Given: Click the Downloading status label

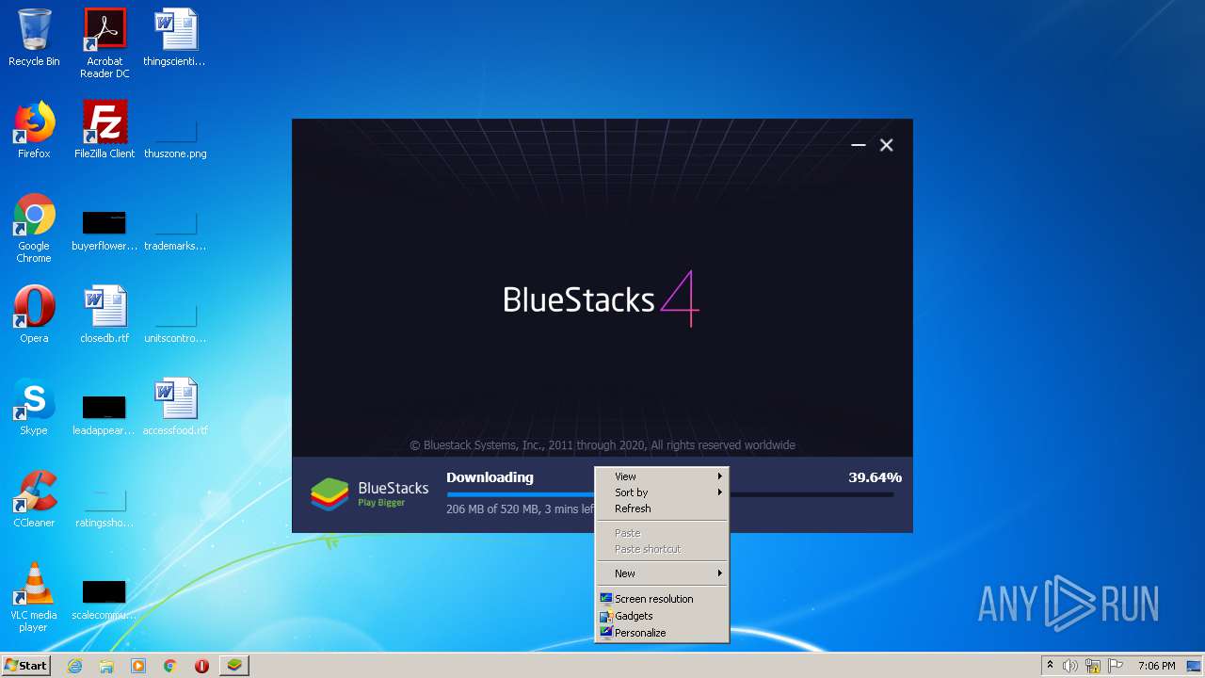Looking at the screenshot, I should point(490,477).
